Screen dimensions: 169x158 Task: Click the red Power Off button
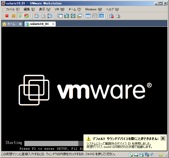click(x=7, y=16)
